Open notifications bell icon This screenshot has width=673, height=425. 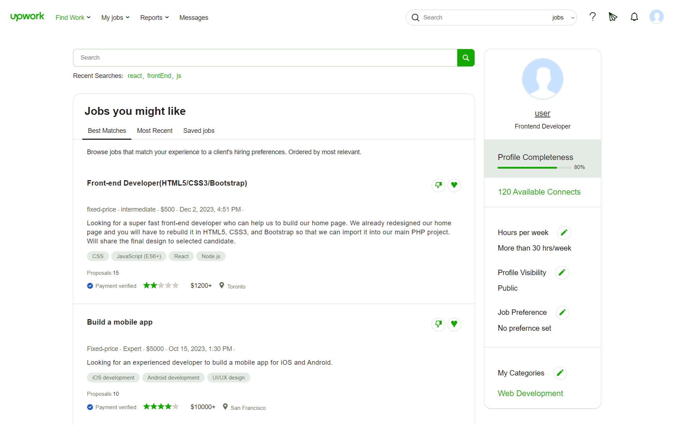tap(634, 17)
